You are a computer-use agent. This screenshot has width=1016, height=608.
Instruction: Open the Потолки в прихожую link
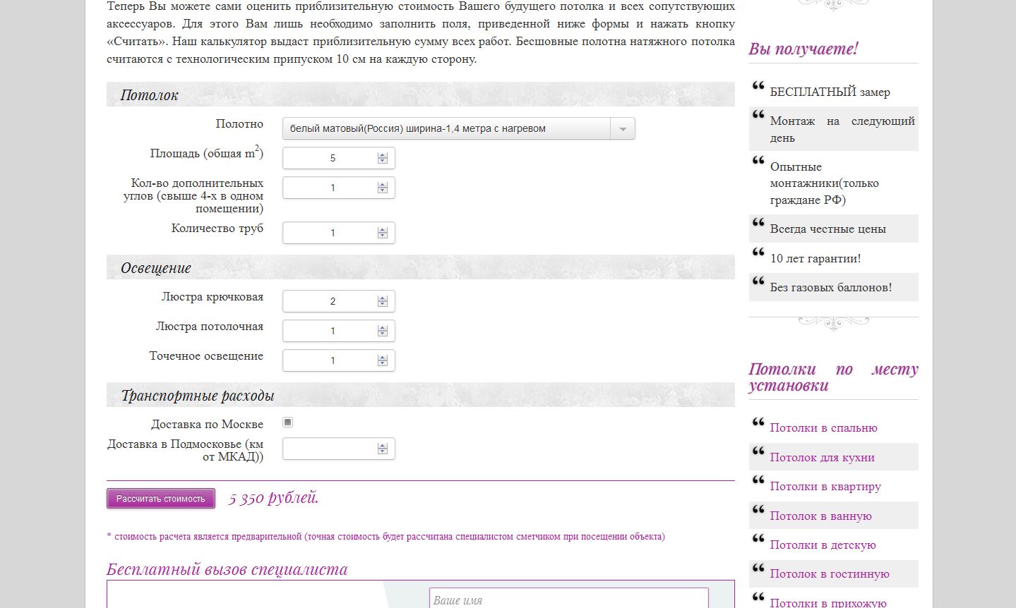(x=827, y=603)
